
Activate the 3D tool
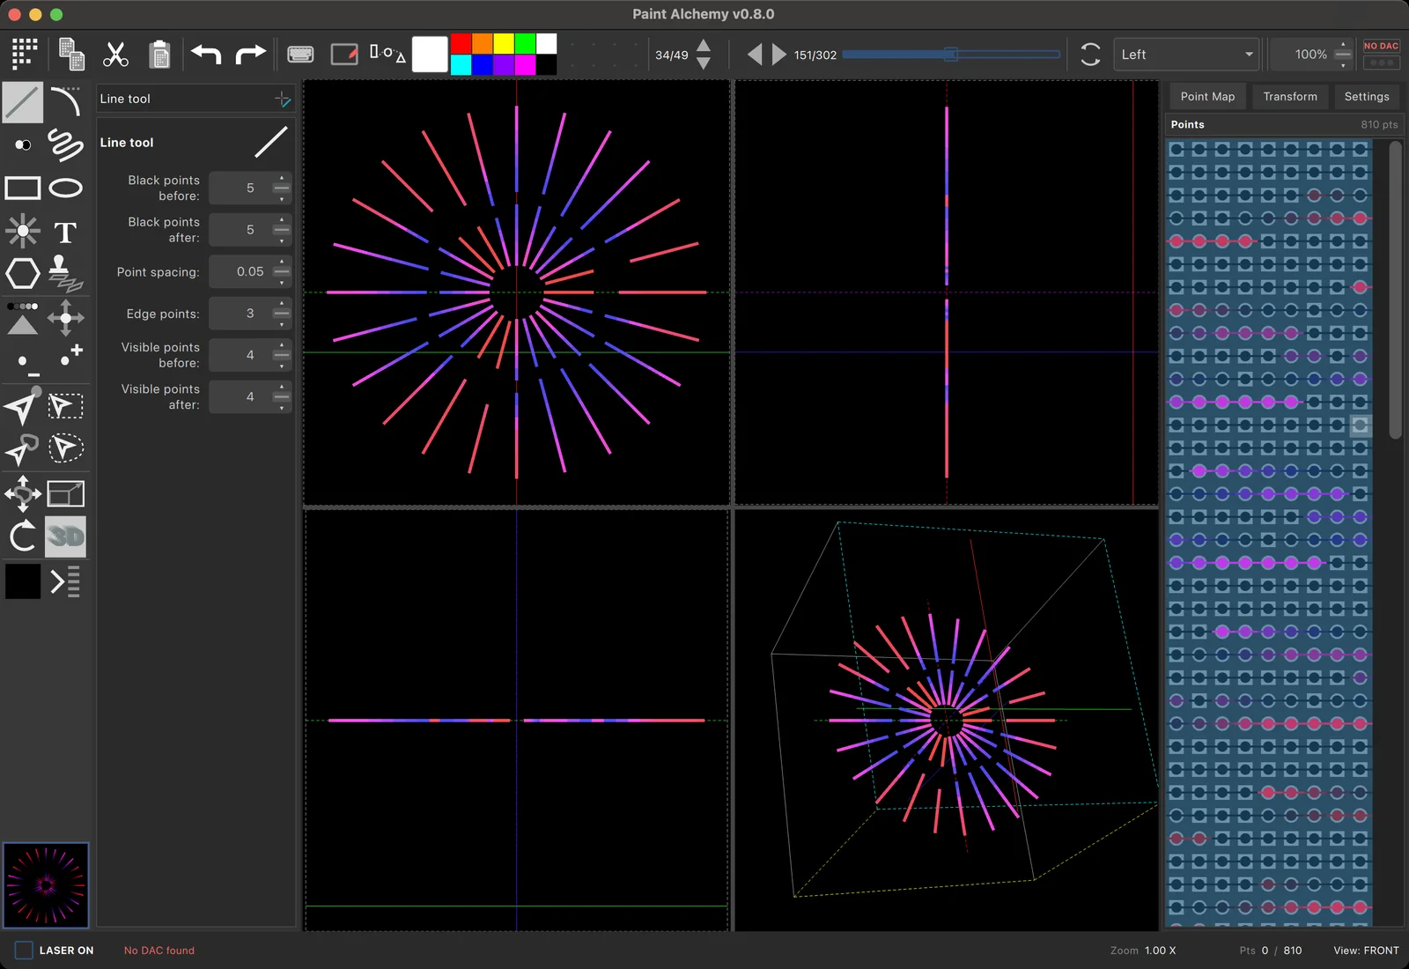click(66, 536)
